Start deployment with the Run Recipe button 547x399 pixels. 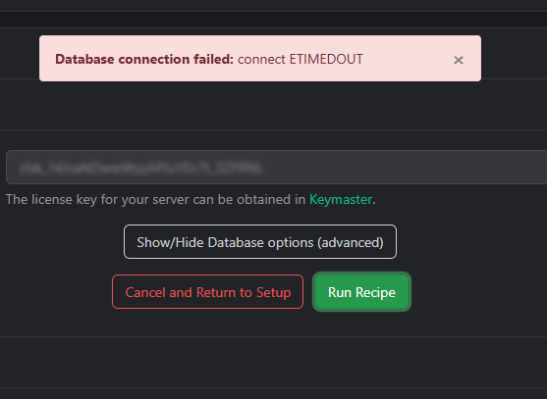coord(361,292)
